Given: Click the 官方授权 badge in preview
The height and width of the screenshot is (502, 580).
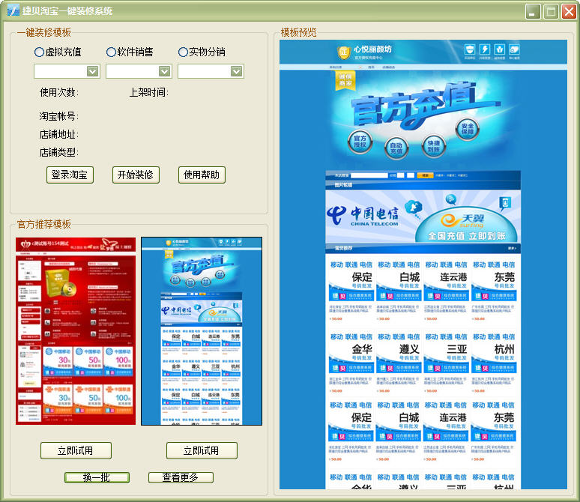Looking at the screenshot, I should click(360, 142).
